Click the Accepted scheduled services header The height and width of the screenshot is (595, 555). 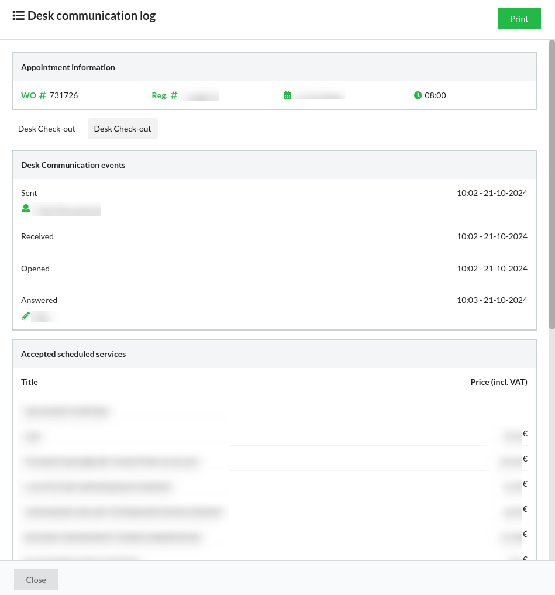pyautogui.click(x=73, y=354)
